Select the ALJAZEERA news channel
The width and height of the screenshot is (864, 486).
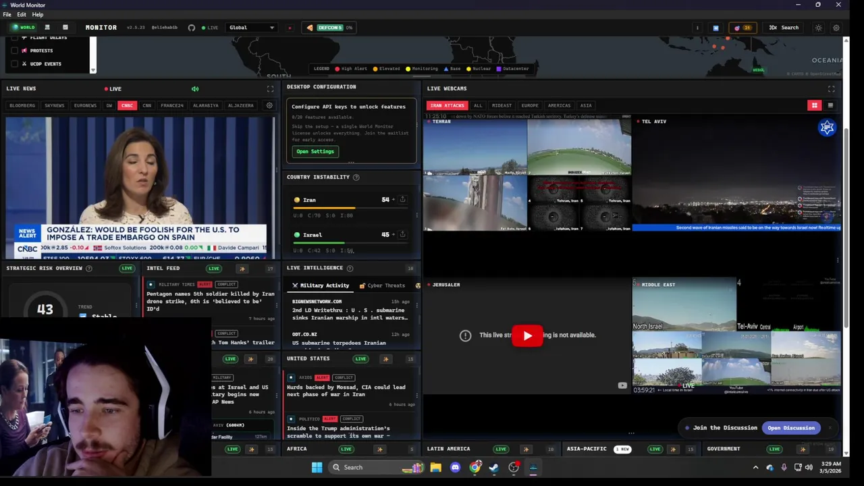(241, 105)
